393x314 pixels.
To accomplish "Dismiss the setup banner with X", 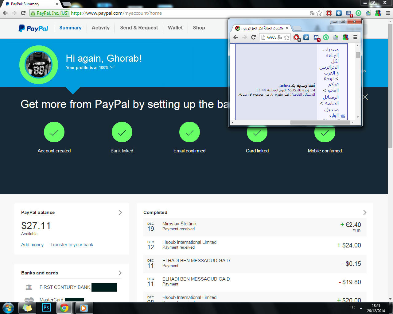I will [x=365, y=97].
